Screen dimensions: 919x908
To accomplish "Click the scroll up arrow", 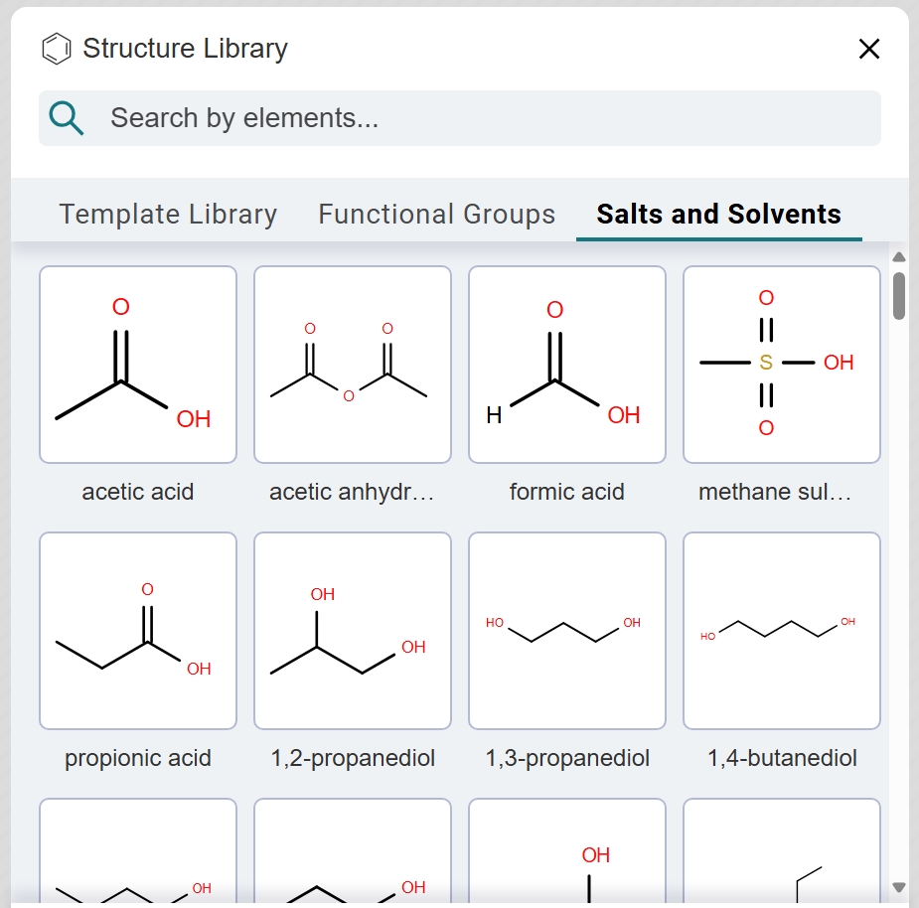I will (899, 257).
